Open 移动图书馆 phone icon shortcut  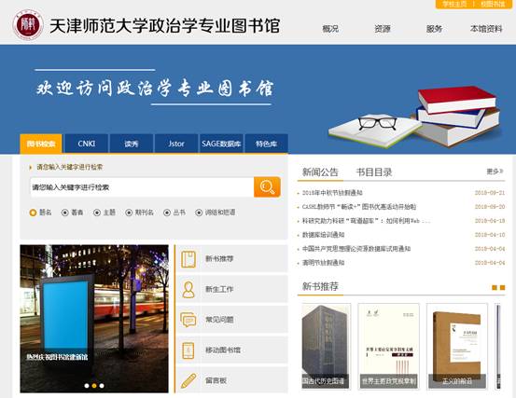tap(188, 350)
